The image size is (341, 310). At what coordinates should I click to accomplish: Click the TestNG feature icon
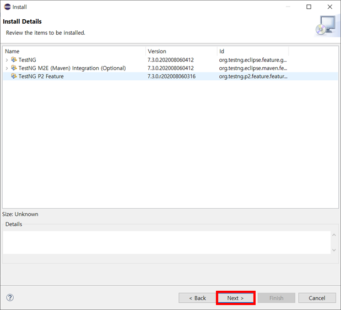pos(14,59)
